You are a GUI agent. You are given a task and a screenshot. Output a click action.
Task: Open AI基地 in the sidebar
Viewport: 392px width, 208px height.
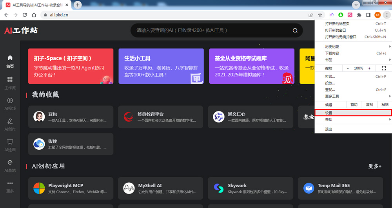[x=10, y=166]
